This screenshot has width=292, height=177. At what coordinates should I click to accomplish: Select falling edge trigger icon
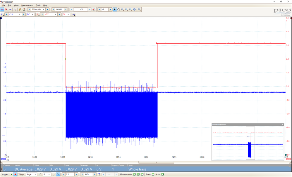point(58,174)
